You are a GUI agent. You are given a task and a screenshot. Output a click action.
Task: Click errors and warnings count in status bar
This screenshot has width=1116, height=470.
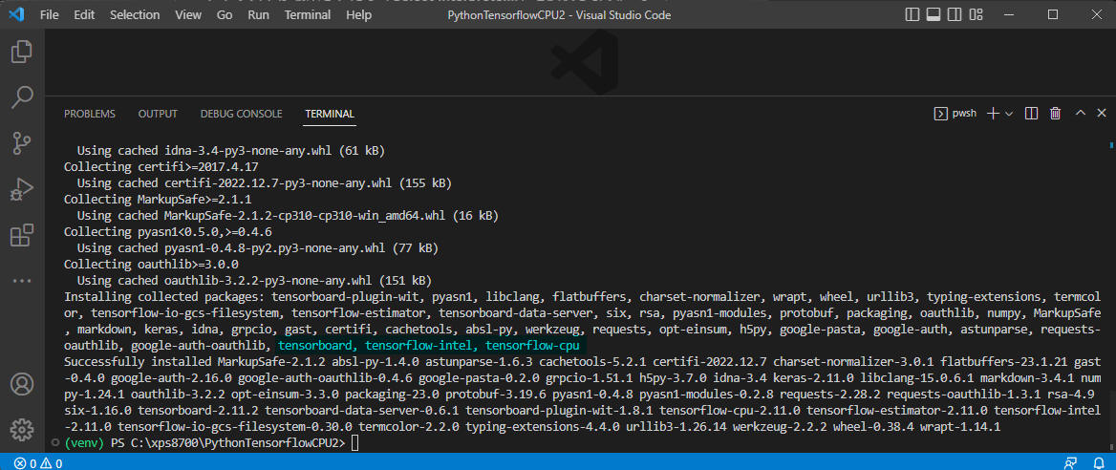click(x=38, y=463)
